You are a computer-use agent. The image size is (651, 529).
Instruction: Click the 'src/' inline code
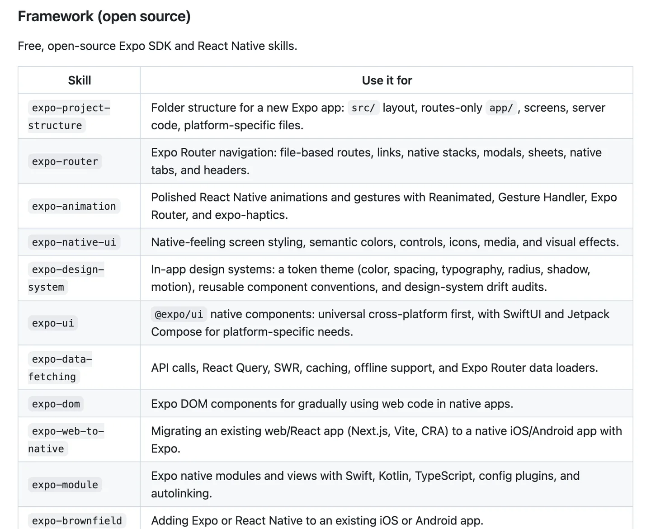363,108
